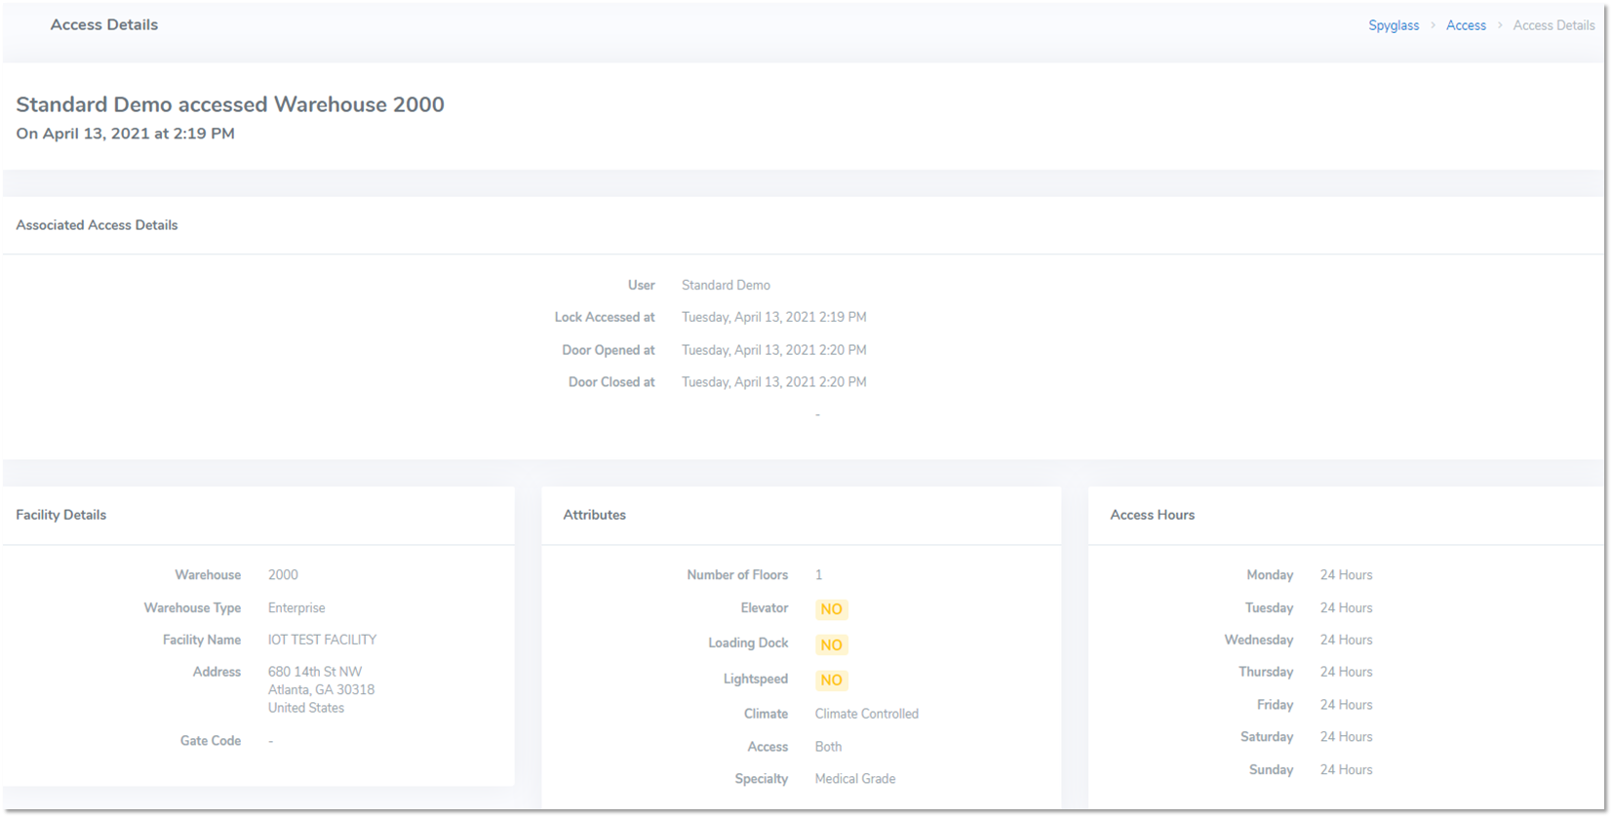Click the Associated Access Details section header

[x=97, y=225]
